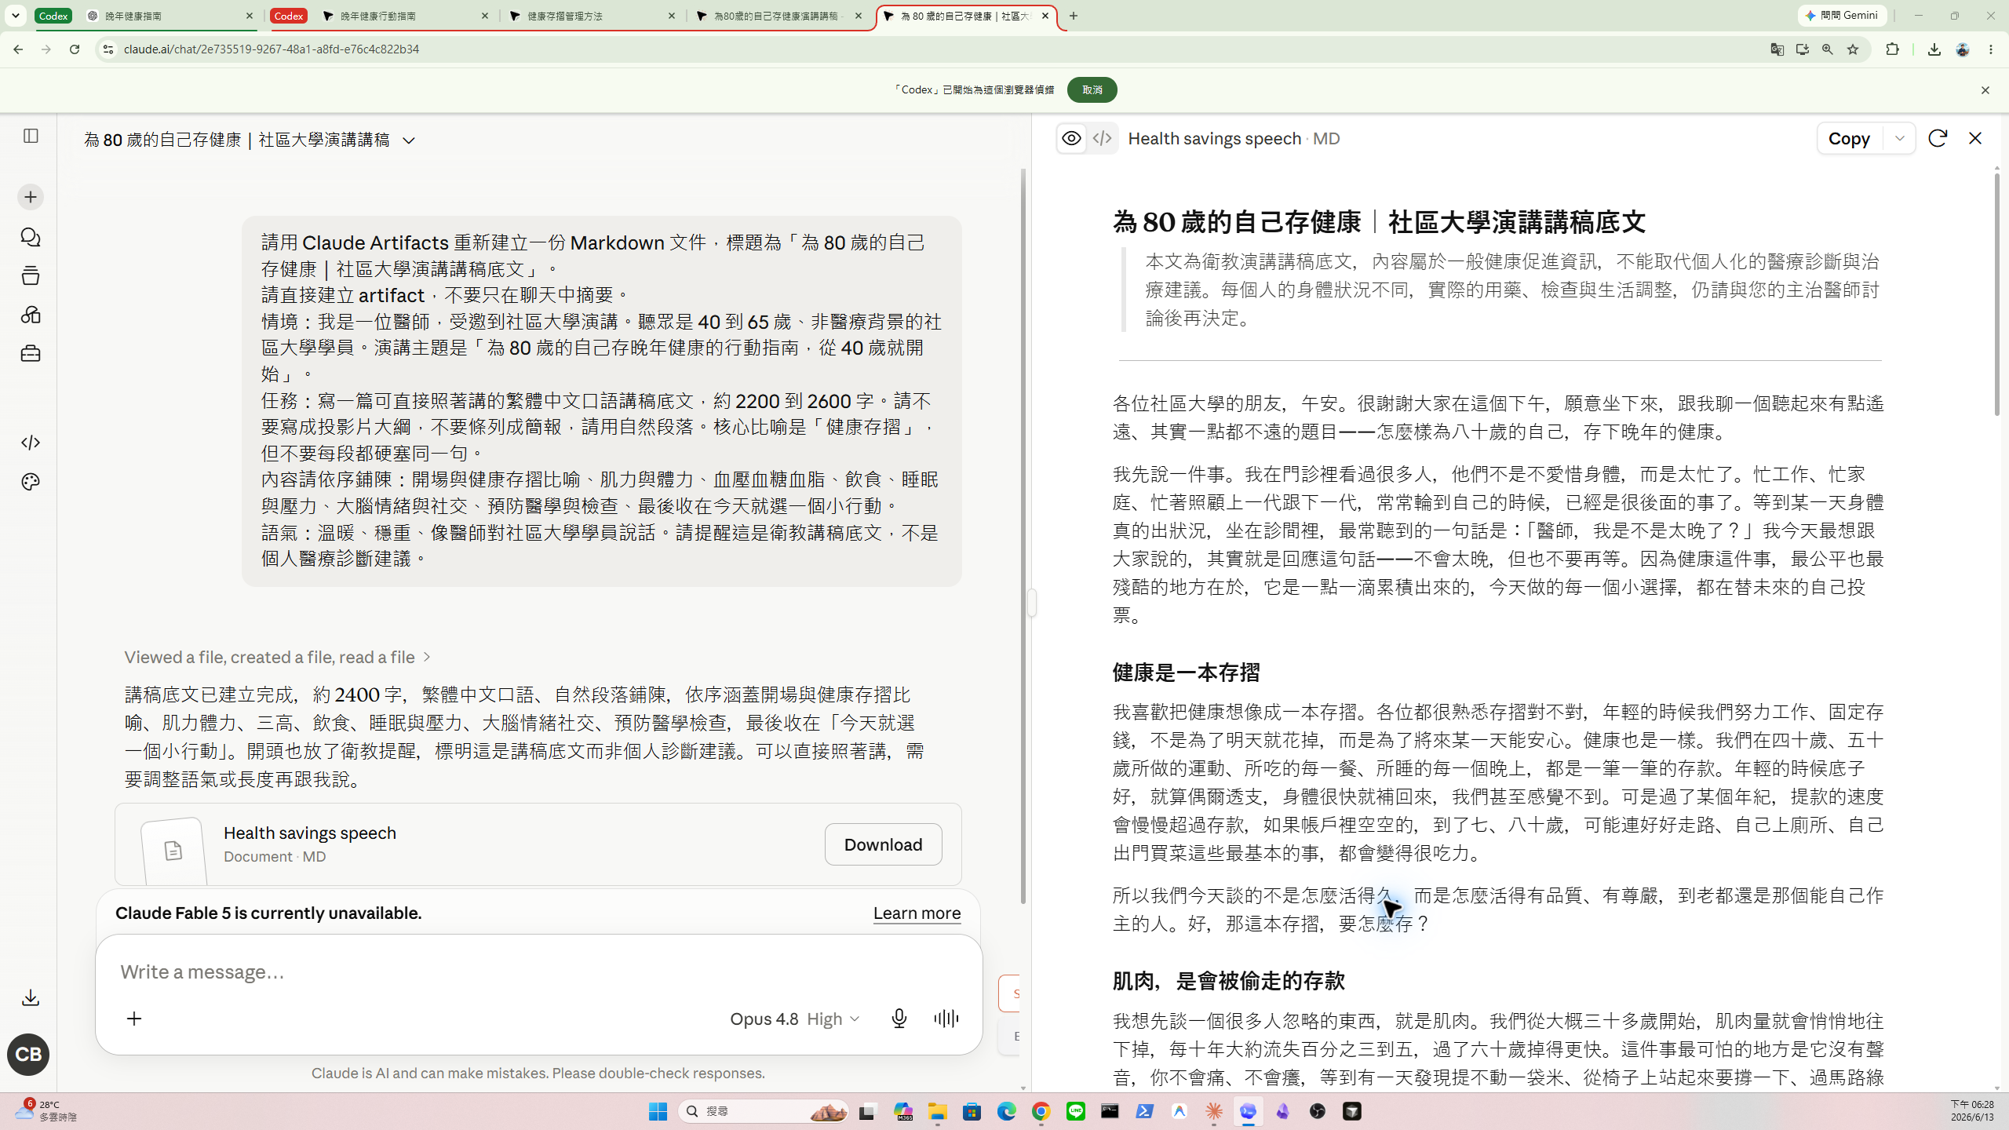Refresh the artifact panel
Screen dimensions: 2009x1130
1938,139
